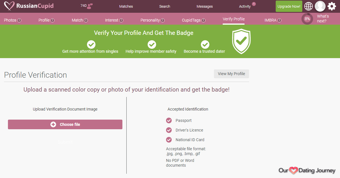340x178 pixels.
Task: Click Choose file to upload document
Action: point(65,124)
